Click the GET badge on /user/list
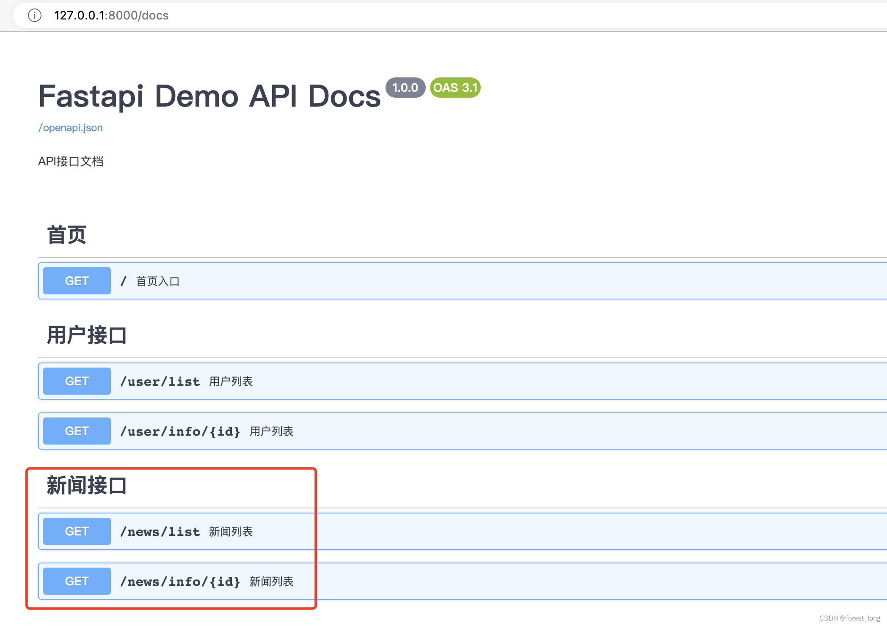This screenshot has width=887, height=626. [76, 381]
